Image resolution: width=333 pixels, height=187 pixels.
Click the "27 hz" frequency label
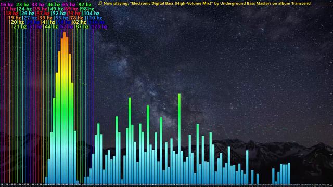click(30, 18)
